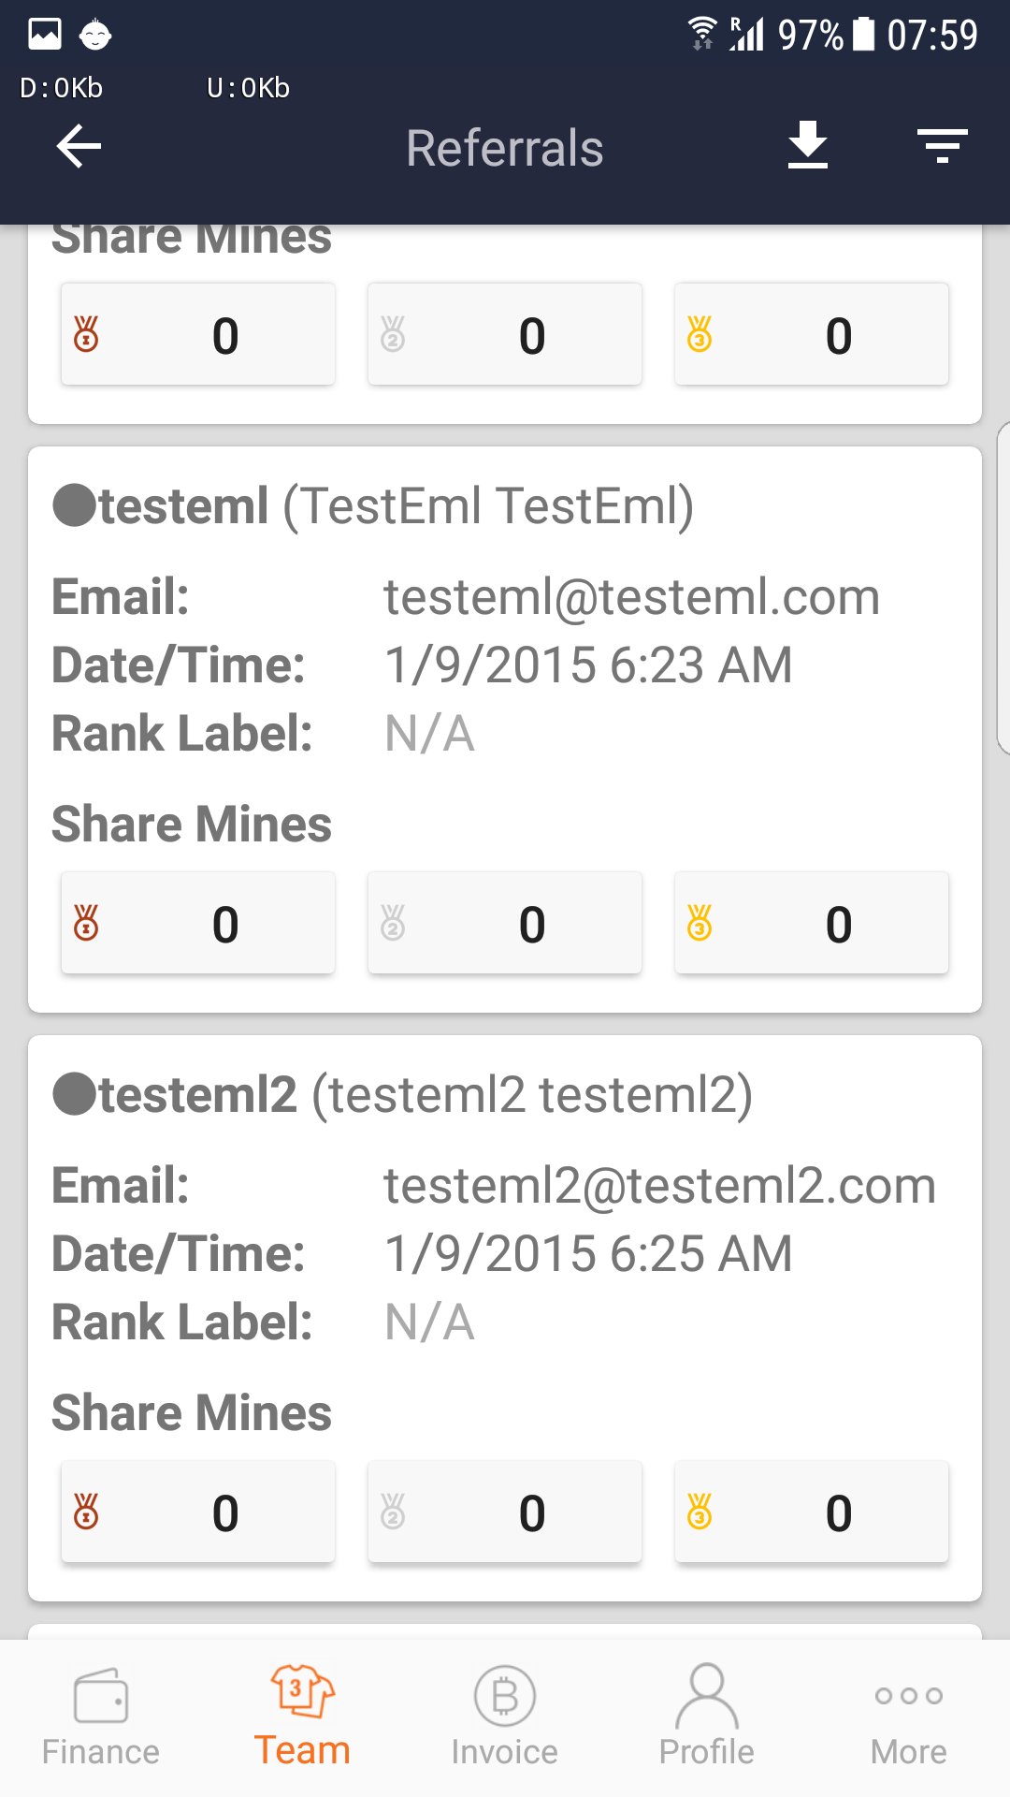Tap bronze medal mine box for testeml2
Viewport: 1010px width, 1797px height.
pos(198,1512)
